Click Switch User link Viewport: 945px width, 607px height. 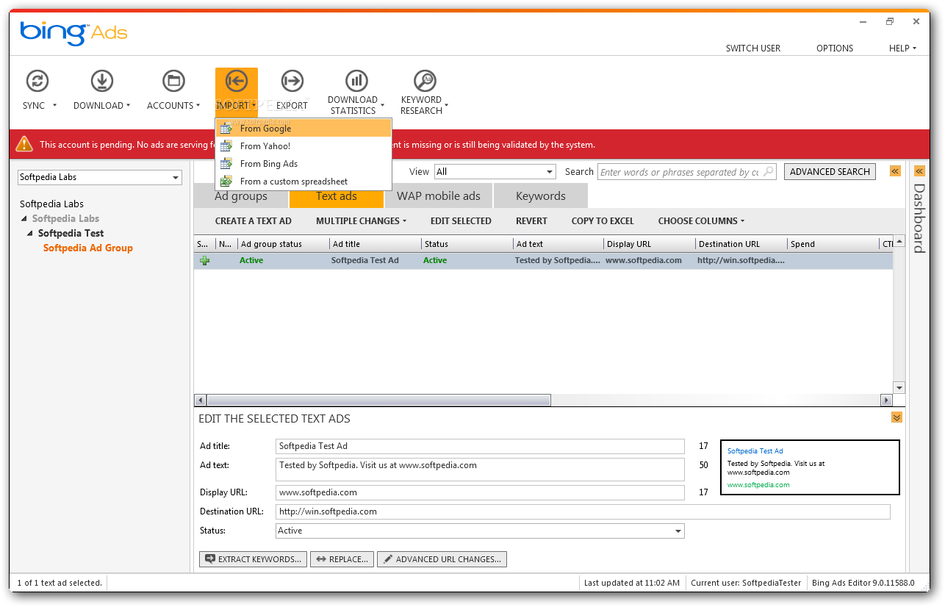point(753,48)
